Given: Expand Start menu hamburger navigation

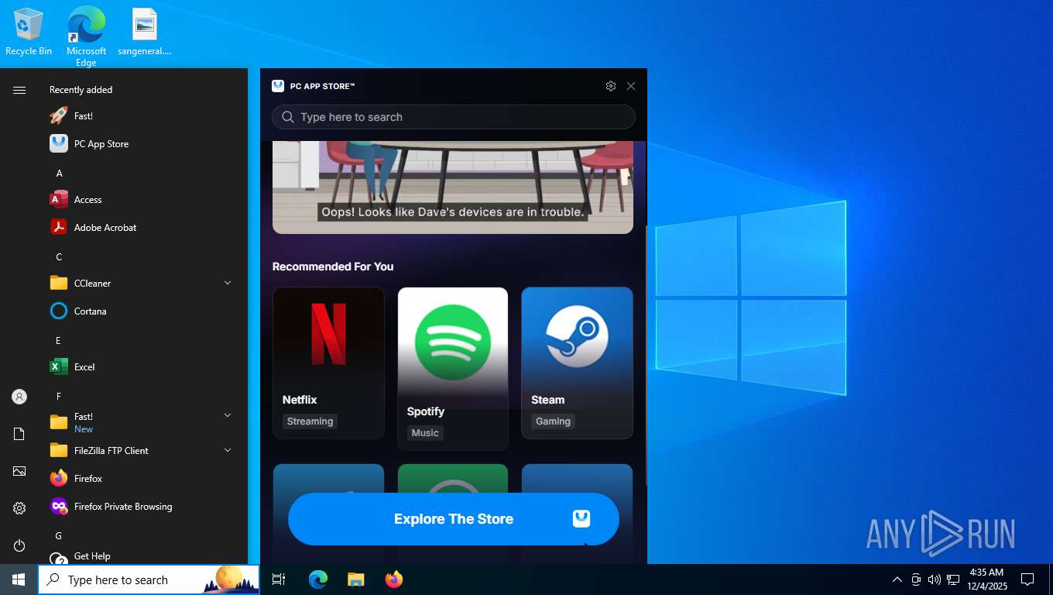Looking at the screenshot, I should [19, 90].
